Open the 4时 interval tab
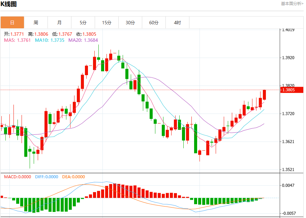The height and width of the screenshot is (218, 306). pyautogui.click(x=177, y=23)
